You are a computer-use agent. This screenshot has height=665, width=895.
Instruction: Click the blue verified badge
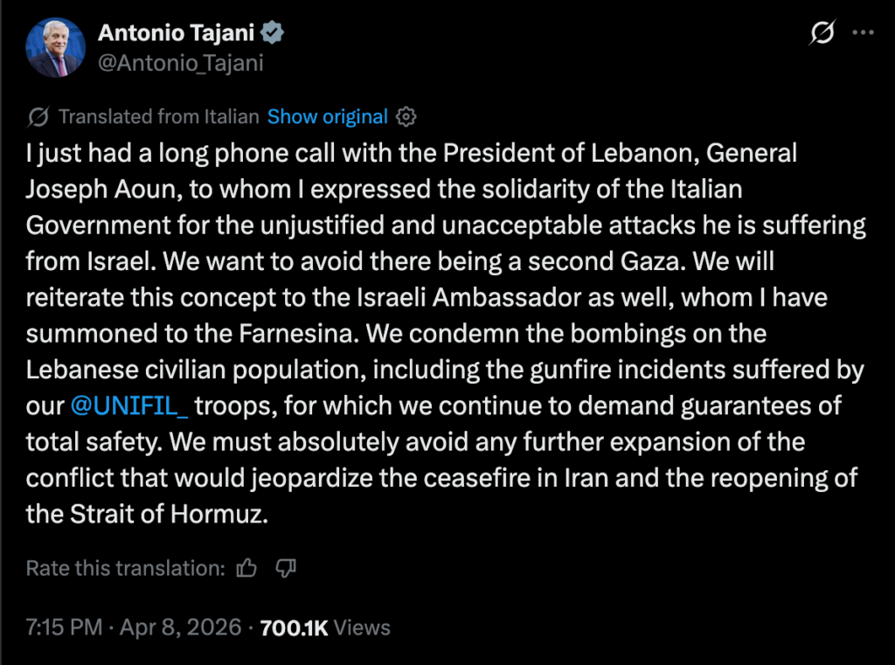coord(274,33)
